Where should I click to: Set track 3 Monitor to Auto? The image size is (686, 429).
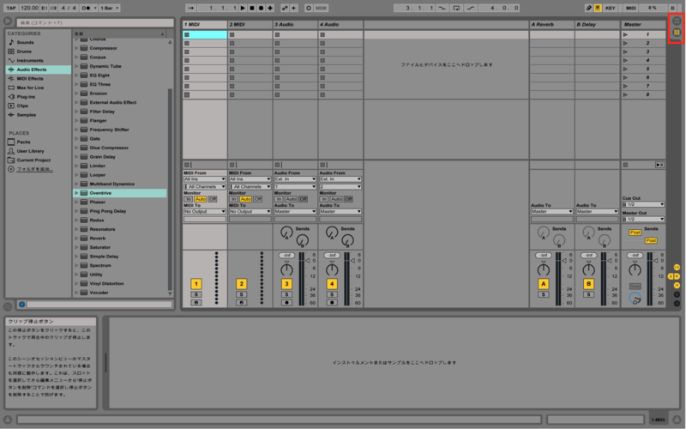coord(291,199)
